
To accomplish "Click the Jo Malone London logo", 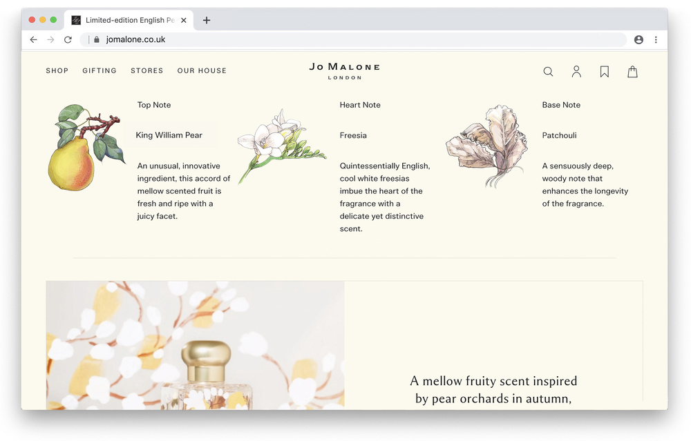I will [345, 71].
